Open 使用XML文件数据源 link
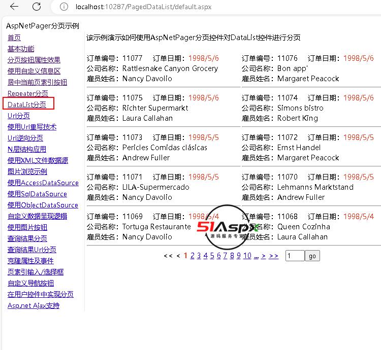381x350 pixels. [38, 160]
